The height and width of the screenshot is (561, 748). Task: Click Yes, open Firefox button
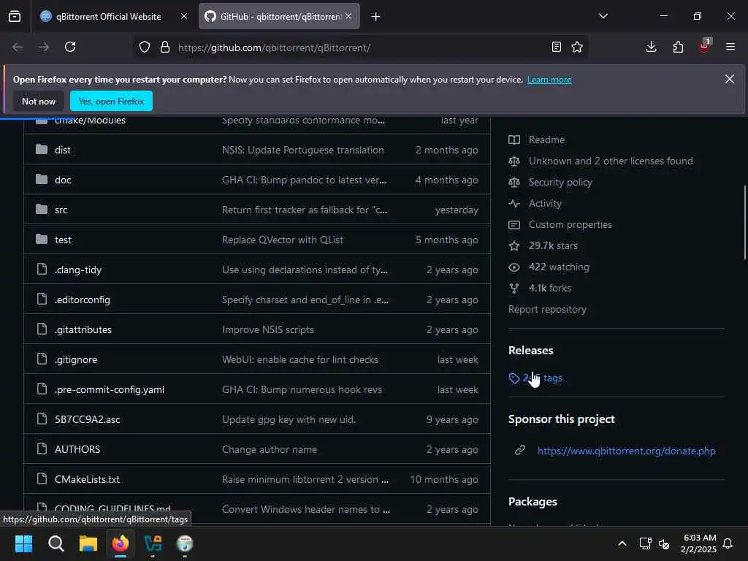111,101
